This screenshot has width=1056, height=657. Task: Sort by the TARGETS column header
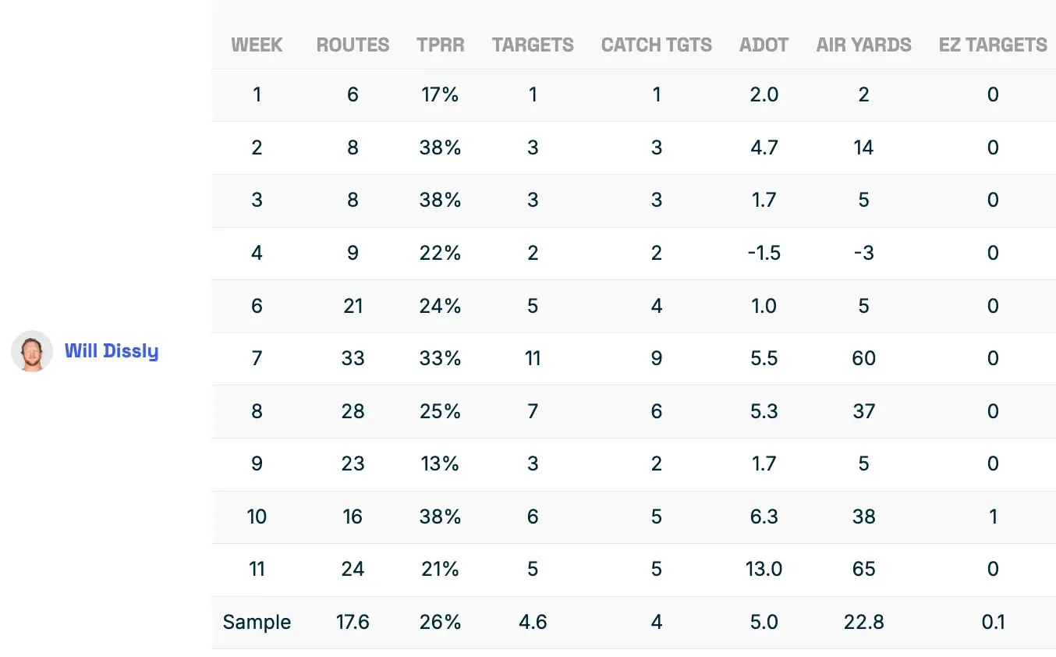point(533,45)
